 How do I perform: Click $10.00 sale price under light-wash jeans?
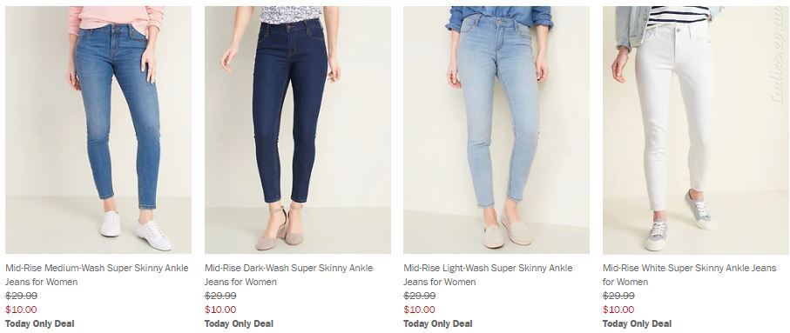pyautogui.click(x=419, y=310)
